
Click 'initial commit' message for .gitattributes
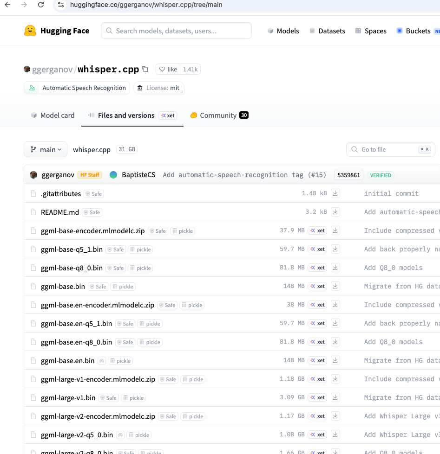pos(392,193)
